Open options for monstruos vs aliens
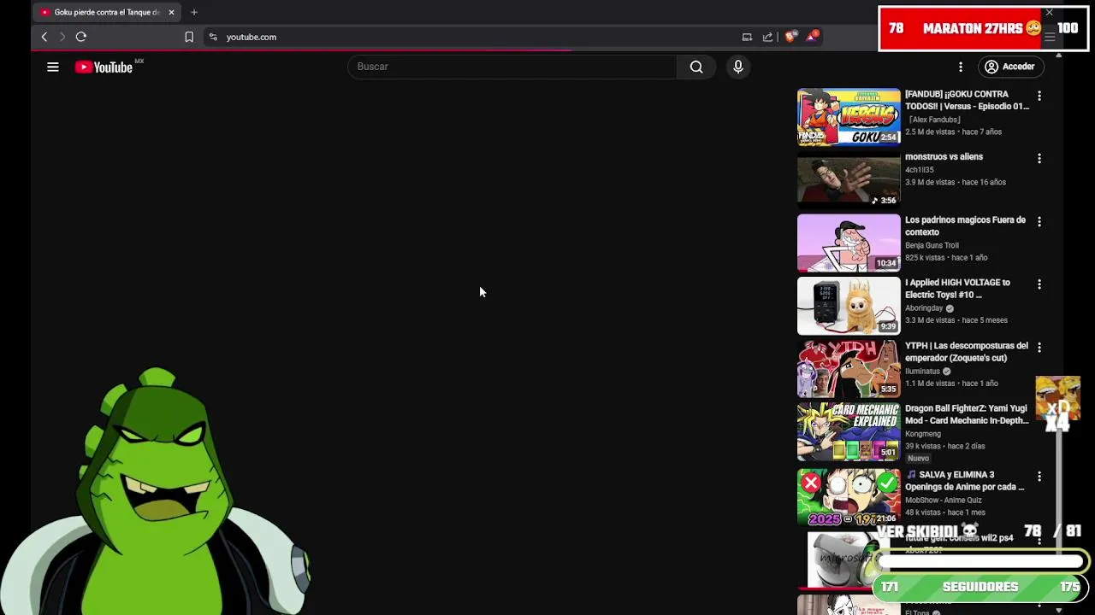 1039,158
